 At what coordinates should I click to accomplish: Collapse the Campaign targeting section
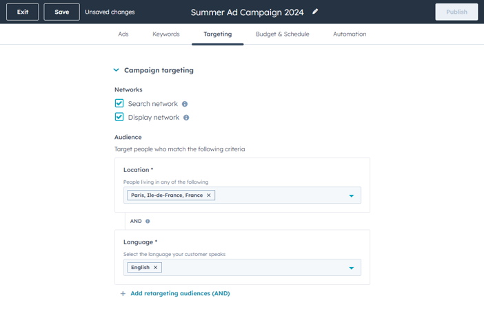point(116,70)
